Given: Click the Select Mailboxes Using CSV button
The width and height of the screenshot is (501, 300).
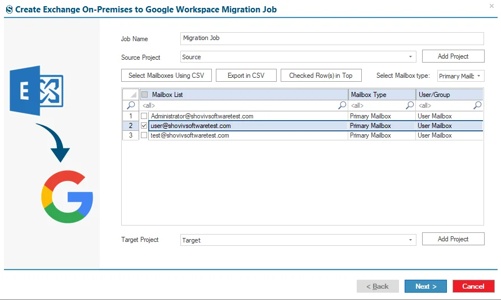Looking at the screenshot, I should click(166, 76).
